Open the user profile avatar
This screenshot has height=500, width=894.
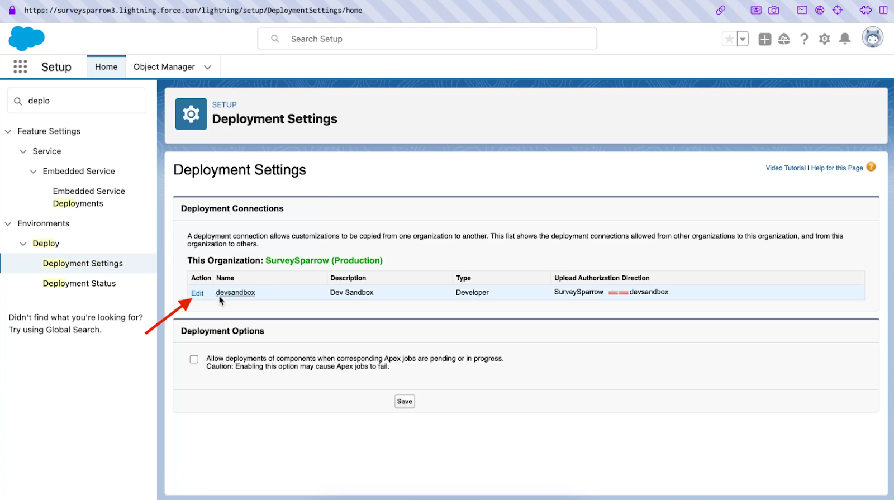point(872,38)
